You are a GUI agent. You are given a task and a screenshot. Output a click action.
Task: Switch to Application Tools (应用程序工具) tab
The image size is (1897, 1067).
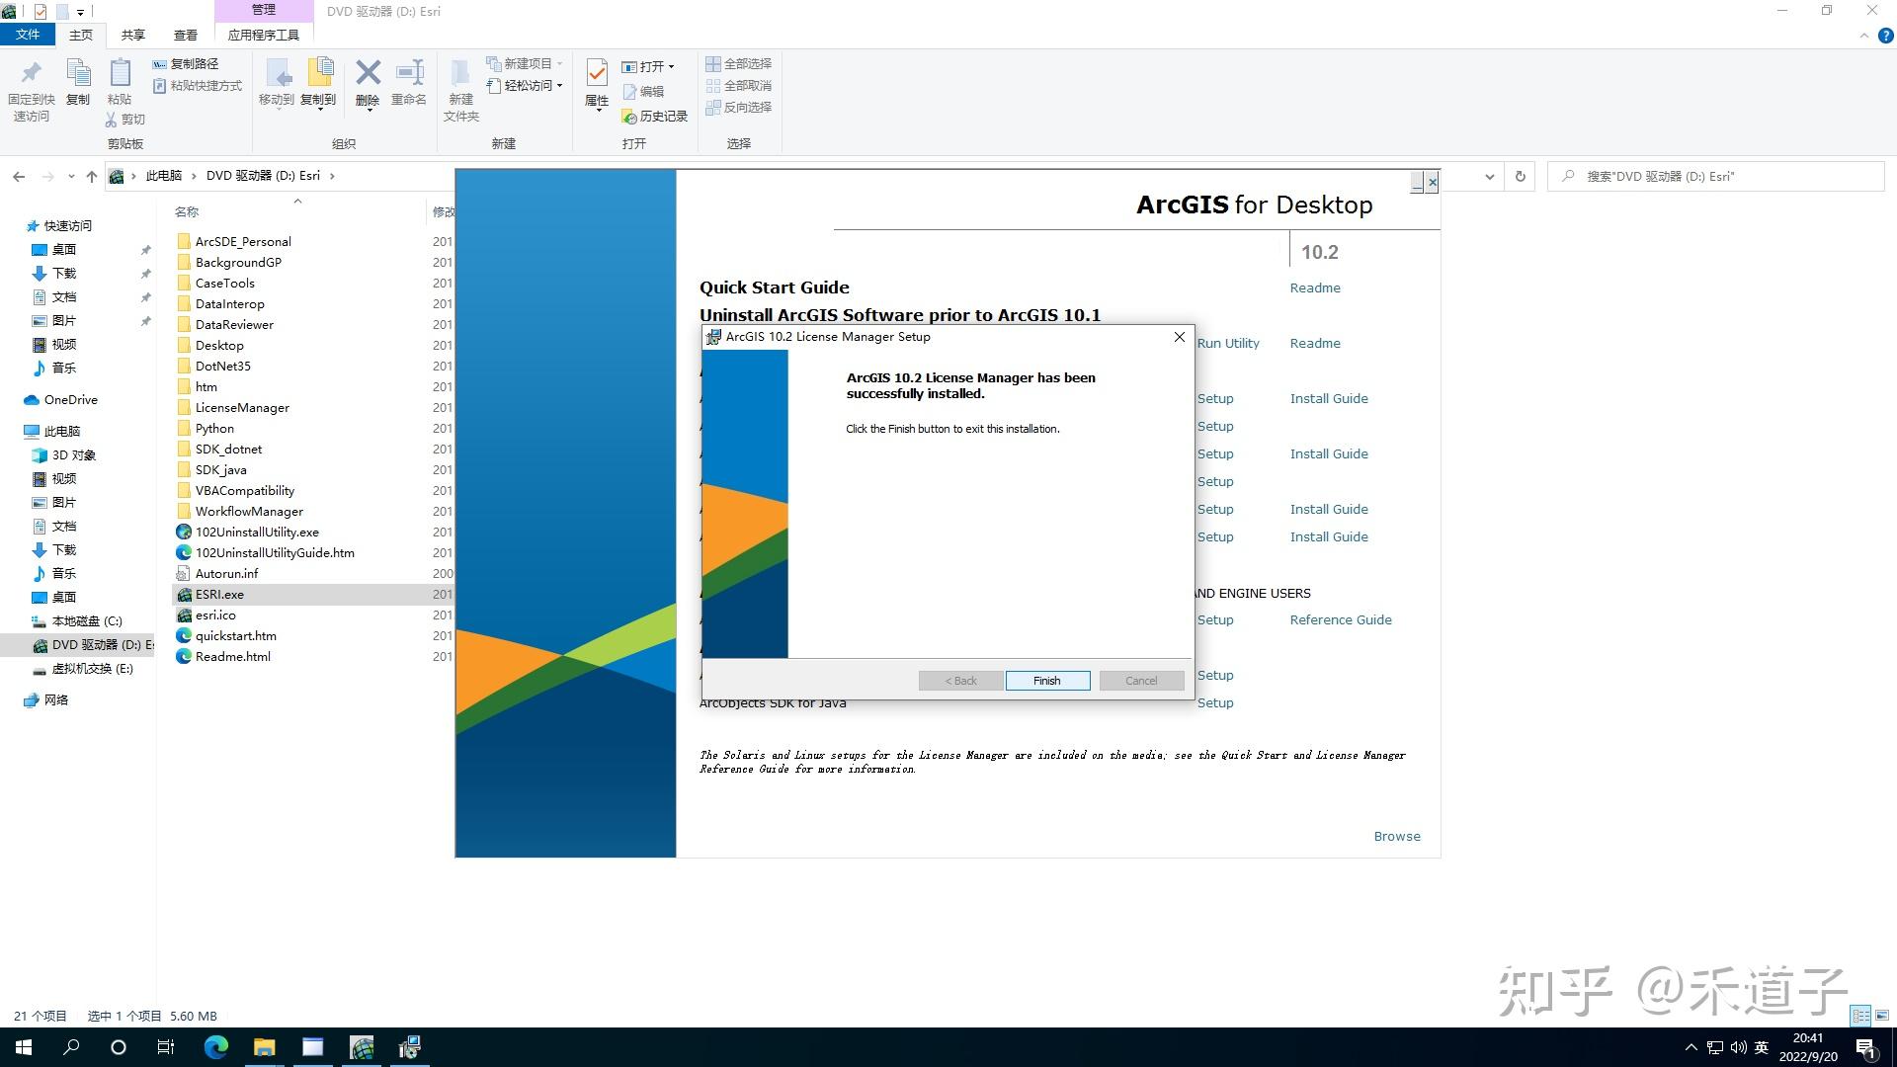(264, 35)
